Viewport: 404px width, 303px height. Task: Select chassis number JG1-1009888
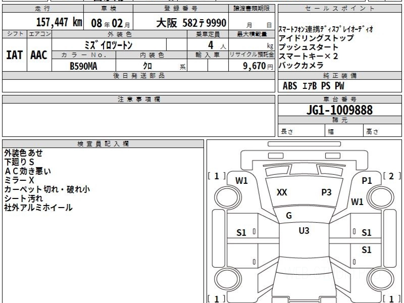point(339,110)
